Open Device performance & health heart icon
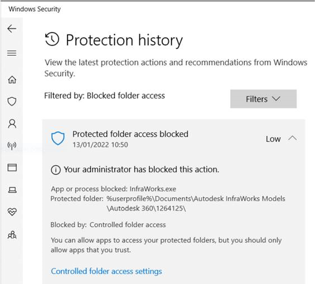The width and height of the screenshot is (316, 284). click(12, 212)
